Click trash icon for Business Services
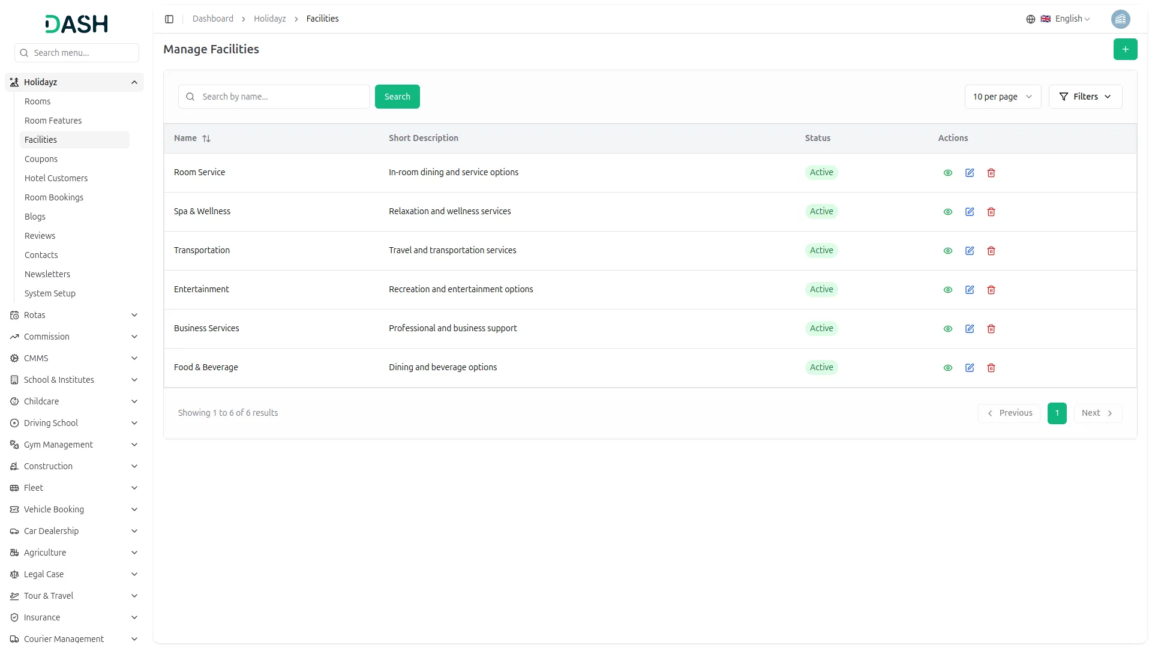Image resolution: width=1152 pixels, height=648 pixels. (991, 329)
